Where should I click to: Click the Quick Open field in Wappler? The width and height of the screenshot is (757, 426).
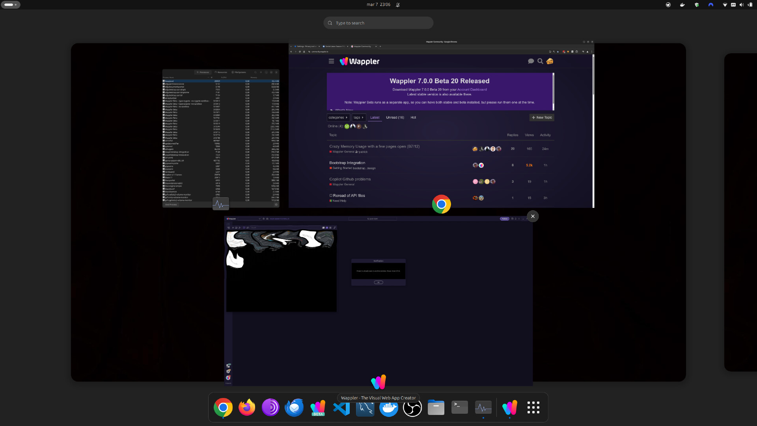(x=373, y=219)
